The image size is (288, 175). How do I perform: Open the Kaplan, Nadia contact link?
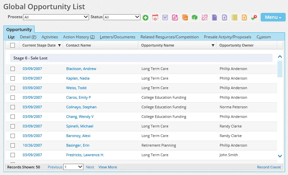point(78,79)
